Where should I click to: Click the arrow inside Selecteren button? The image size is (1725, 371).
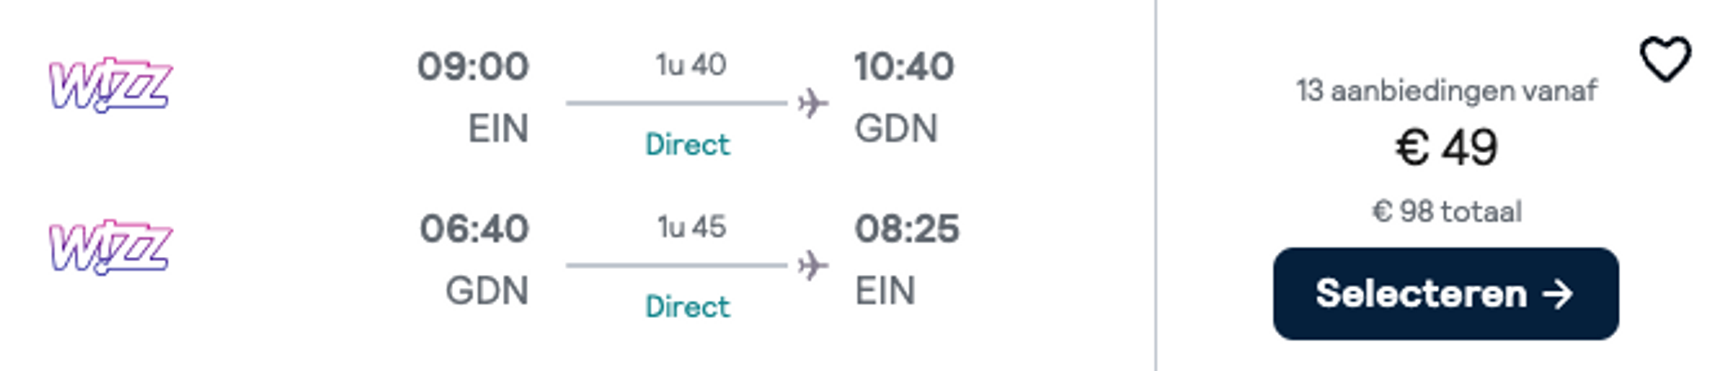click(x=1557, y=293)
